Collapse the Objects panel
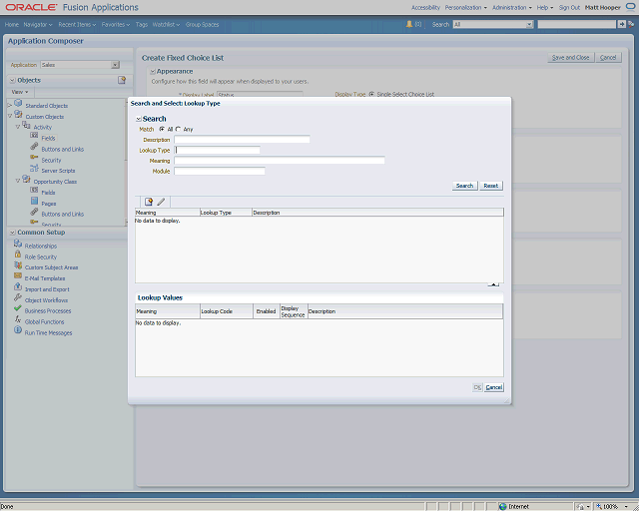This screenshot has width=639, height=511. pos(13,80)
